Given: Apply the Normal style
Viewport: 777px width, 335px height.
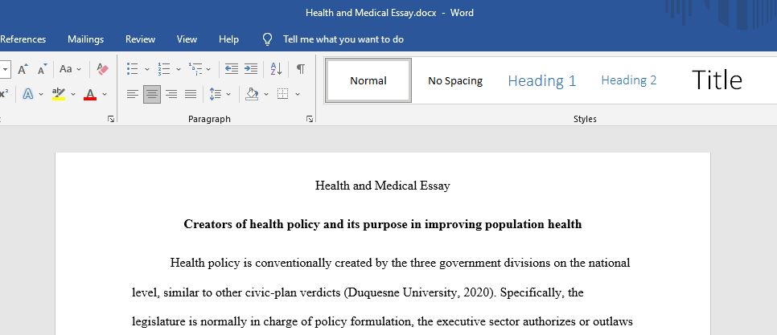Looking at the screenshot, I should click(x=368, y=80).
